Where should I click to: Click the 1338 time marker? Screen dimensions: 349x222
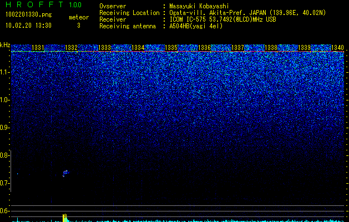pos(271,47)
